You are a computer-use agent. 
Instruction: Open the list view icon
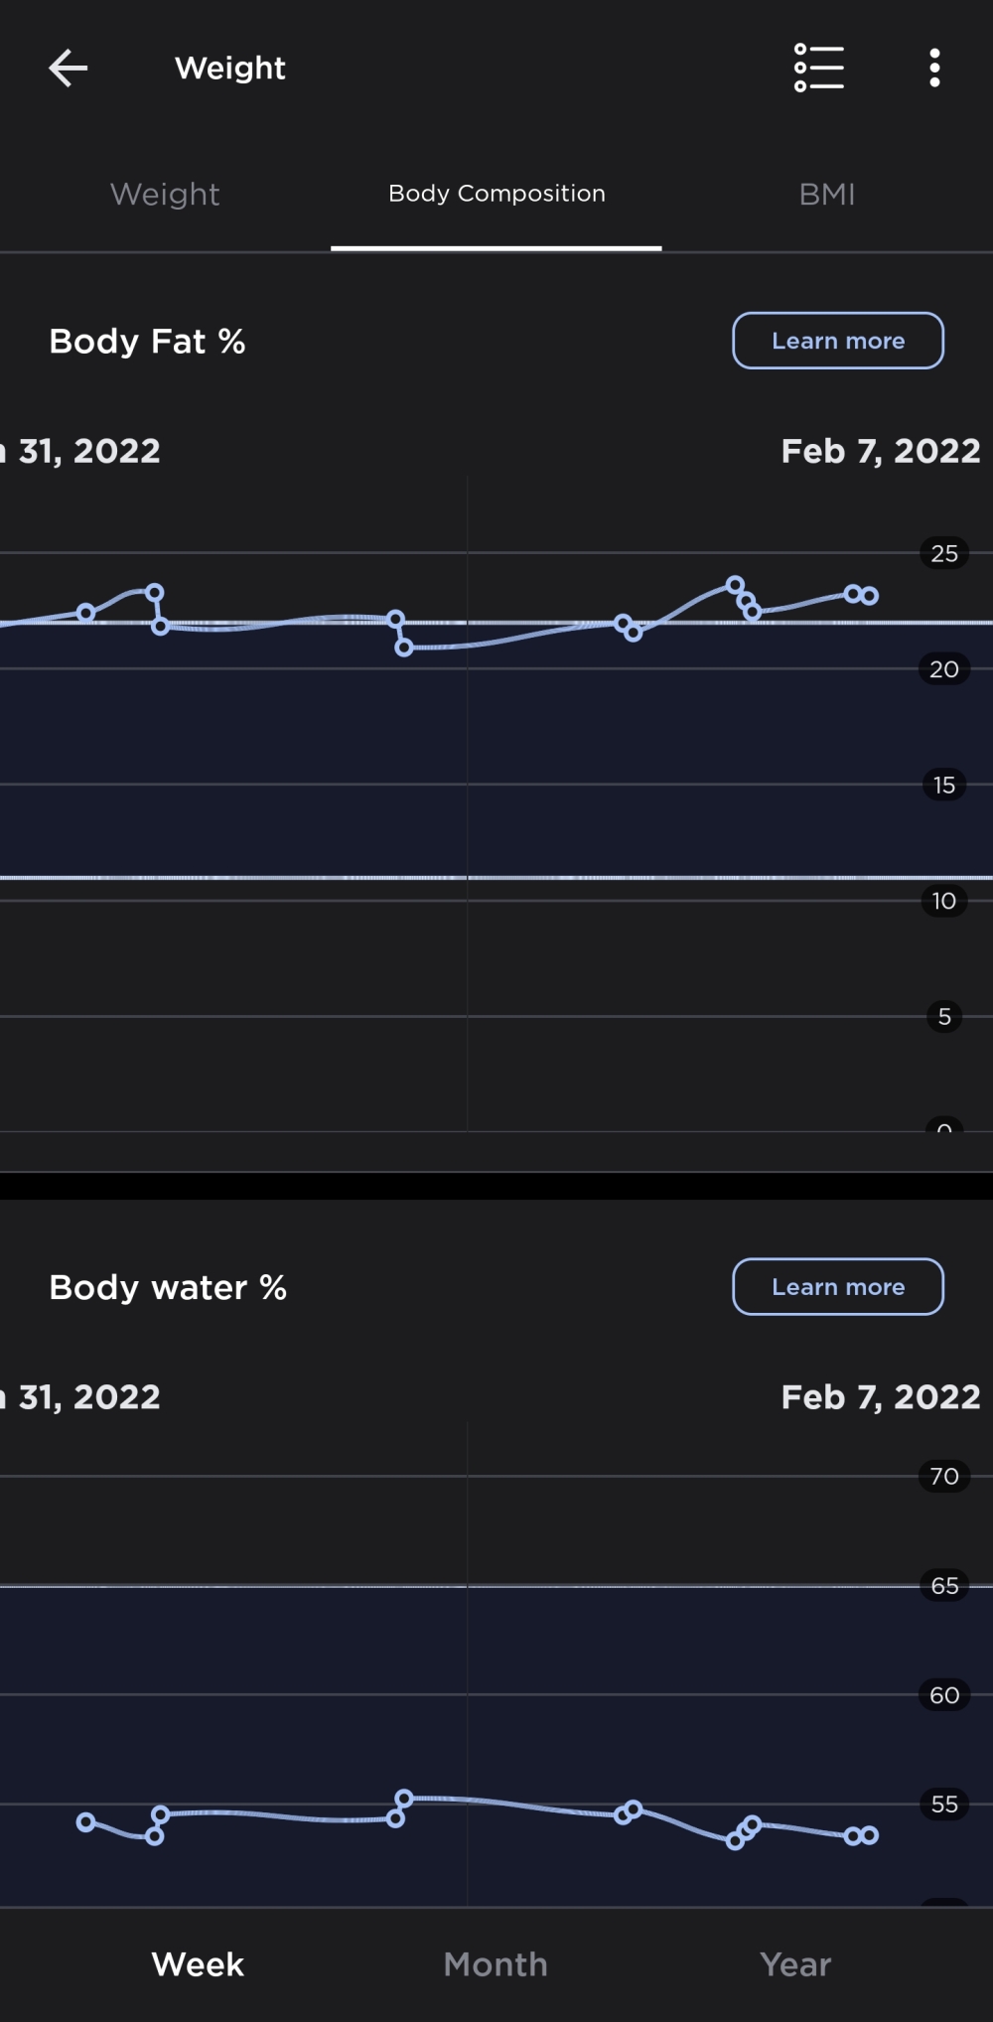819,69
